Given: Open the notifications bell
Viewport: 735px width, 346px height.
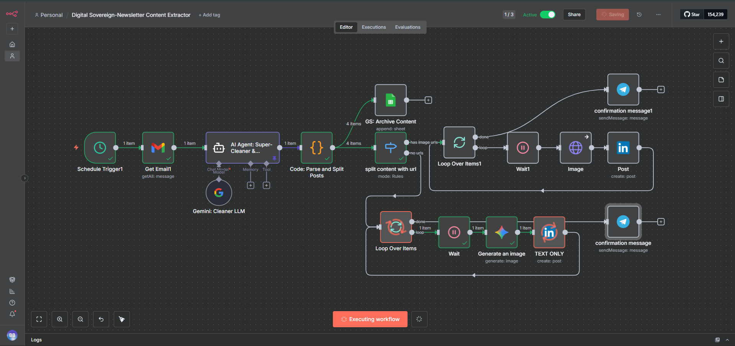Looking at the screenshot, I should pos(12,314).
